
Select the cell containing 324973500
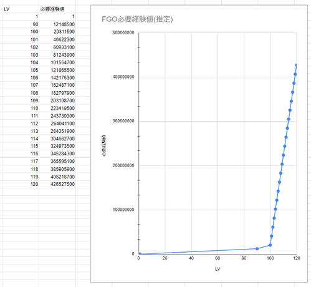[x=57, y=146]
